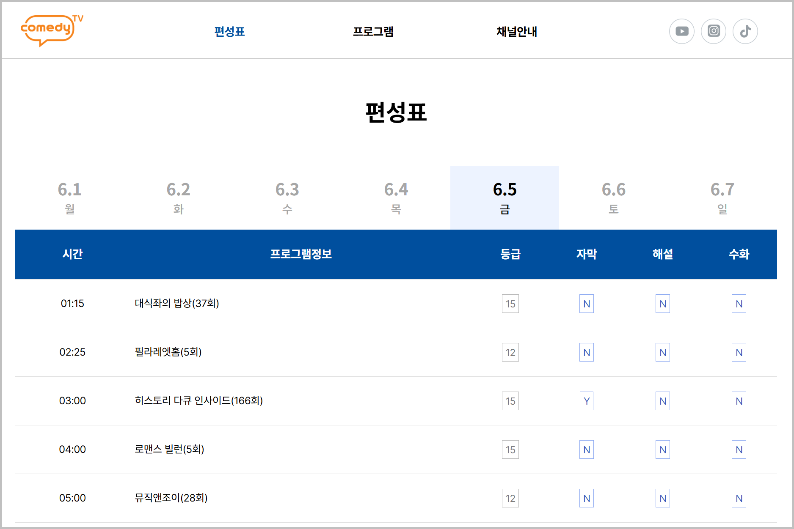
Task: Click the large 편성표 page heading
Action: 396,112
